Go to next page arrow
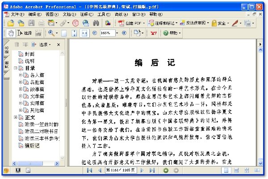 pyautogui.click(x=142, y=170)
